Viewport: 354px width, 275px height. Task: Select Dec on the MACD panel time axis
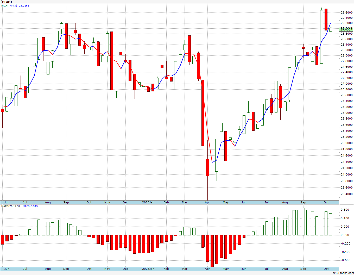pos(125,269)
